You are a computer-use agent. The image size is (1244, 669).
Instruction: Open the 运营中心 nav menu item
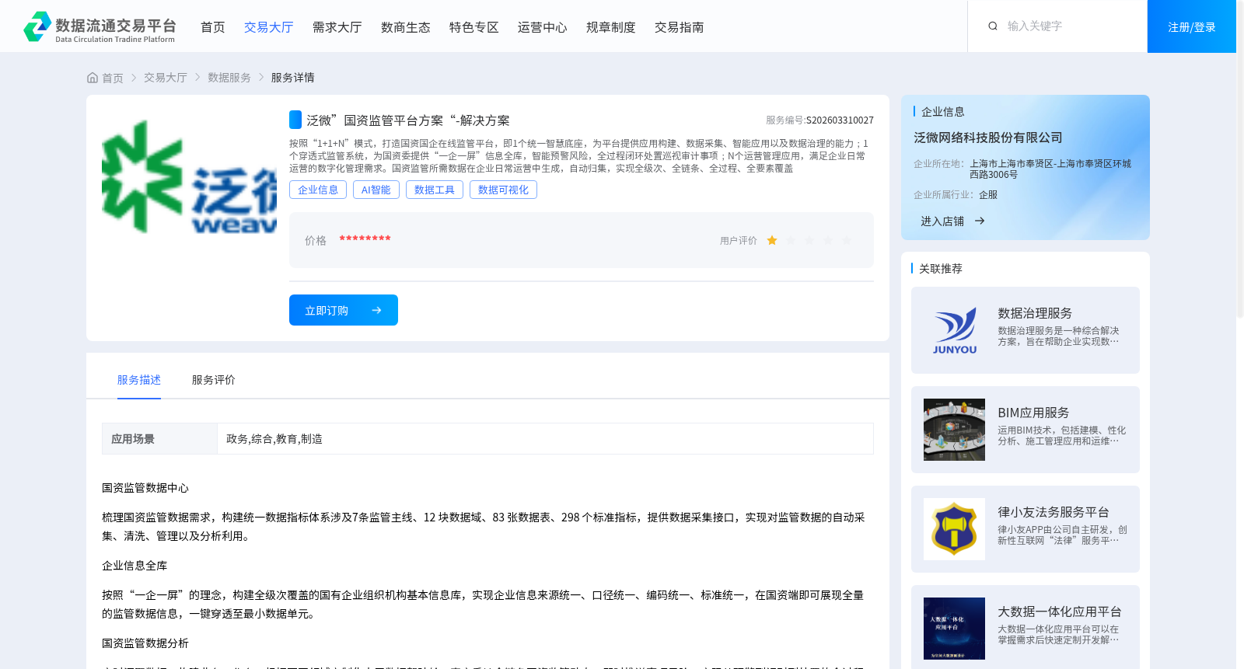tap(542, 27)
